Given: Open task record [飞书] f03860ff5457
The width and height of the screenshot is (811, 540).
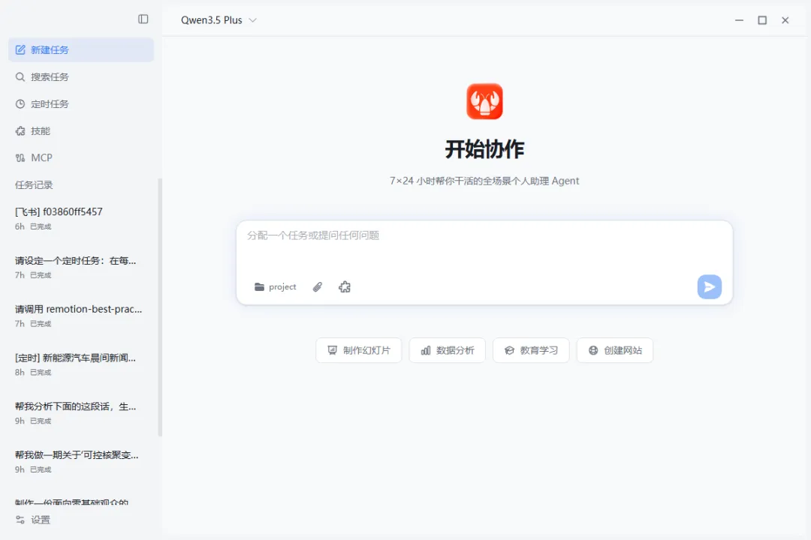Looking at the screenshot, I should [80, 218].
